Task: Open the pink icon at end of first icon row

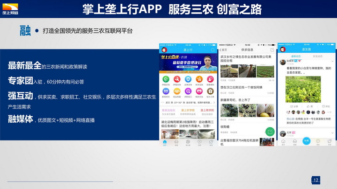Action: tap(210, 79)
